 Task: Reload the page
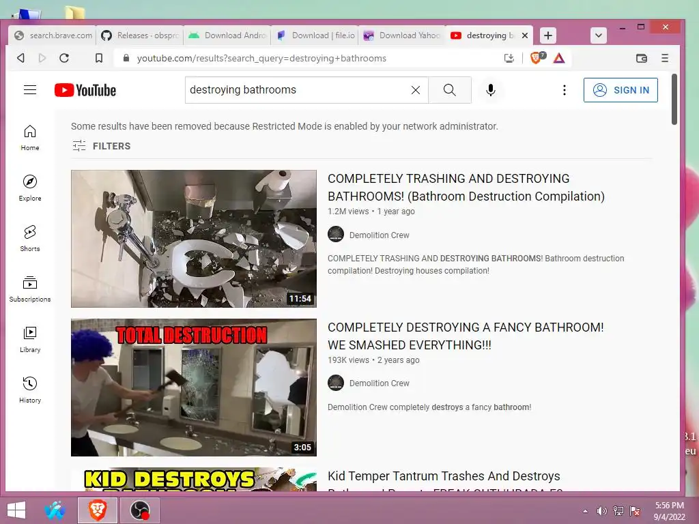pyautogui.click(x=64, y=58)
